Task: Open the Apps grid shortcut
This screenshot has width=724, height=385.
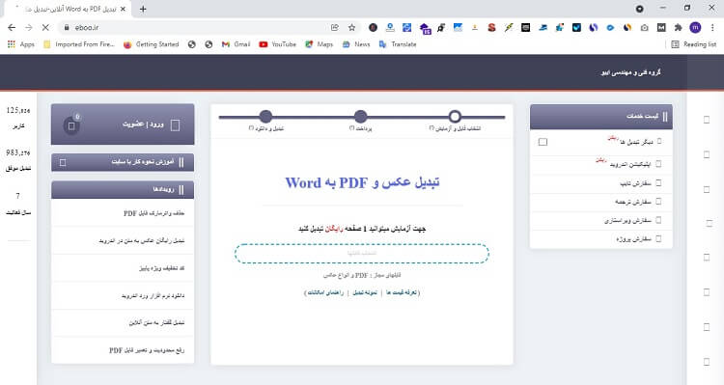Action: click(21, 44)
